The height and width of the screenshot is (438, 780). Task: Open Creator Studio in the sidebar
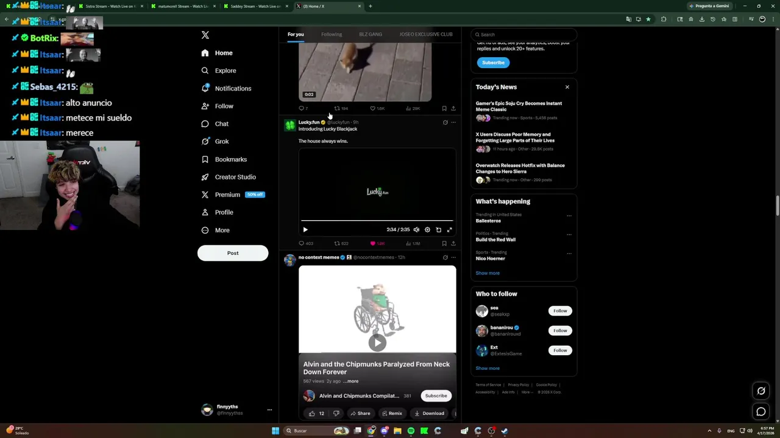[x=229, y=177]
